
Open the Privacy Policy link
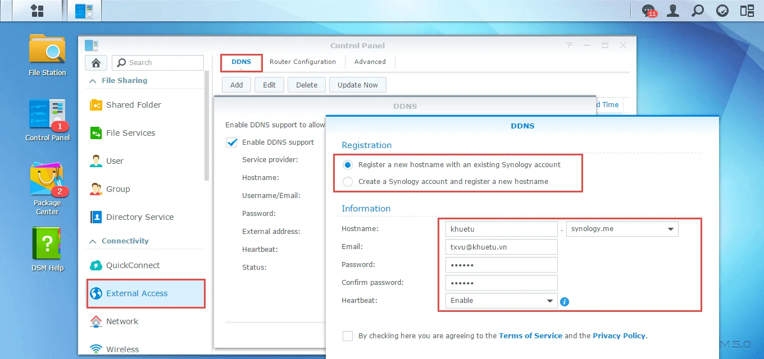pos(619,335)
